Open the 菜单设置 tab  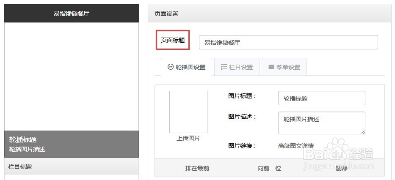point(284,67)
